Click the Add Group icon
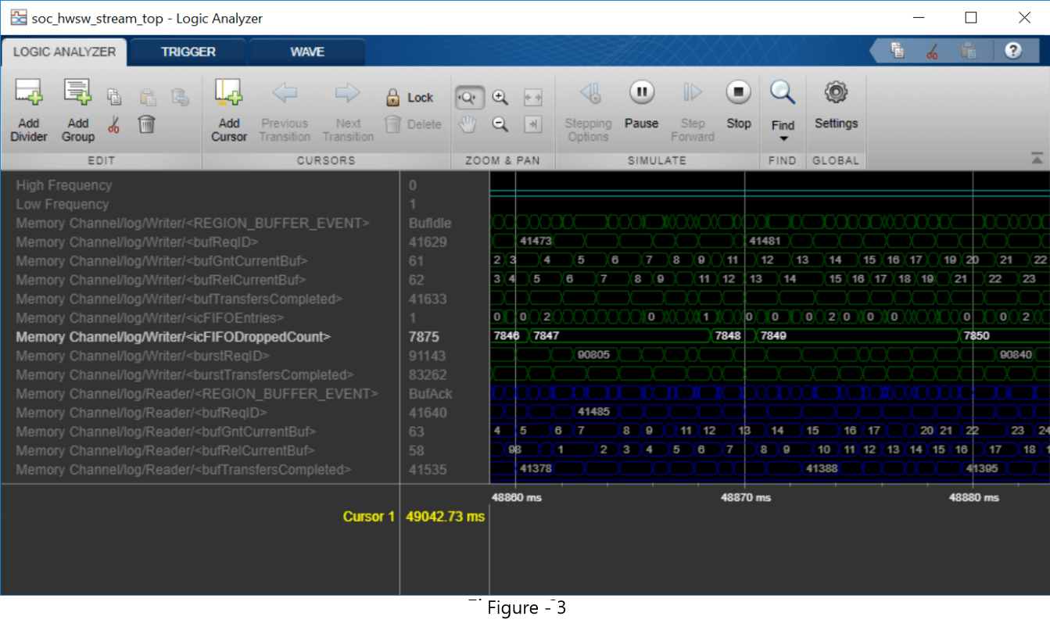 [77, 94]
